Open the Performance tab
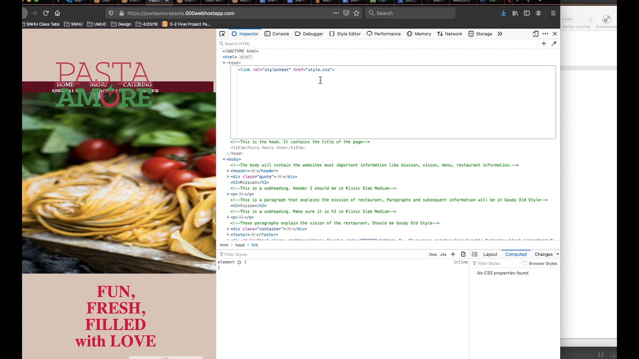639x359 pixels. click(x=383, y=34)
